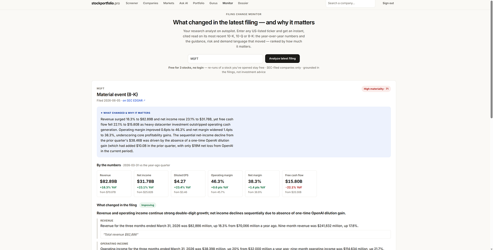
Task: Click the MSFT ticker input field
Action: click(x=225, y=59)
